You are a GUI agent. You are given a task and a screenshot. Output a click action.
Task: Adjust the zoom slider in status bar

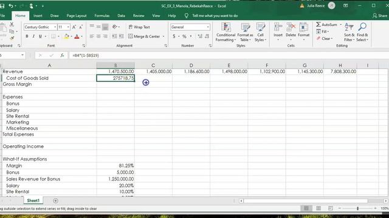coord(357,208)
